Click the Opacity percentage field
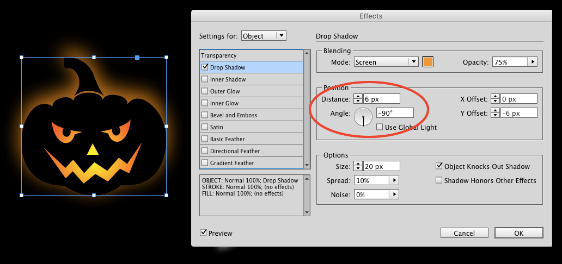This screenshot has width=562, height=264. 510,62
